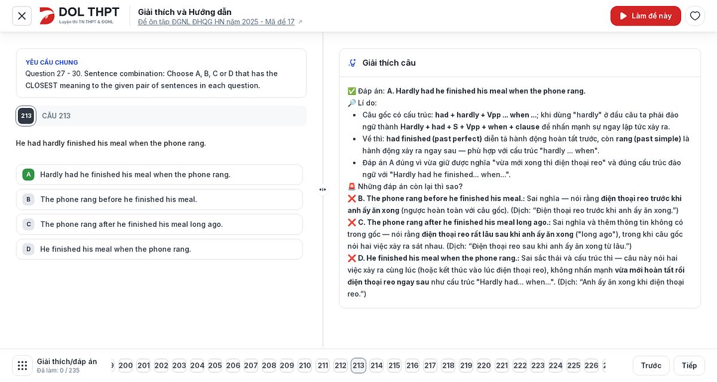Jump to question 205 in navigator
The image size is (717, 382).
pyautogui.click(x=215, y=365)
